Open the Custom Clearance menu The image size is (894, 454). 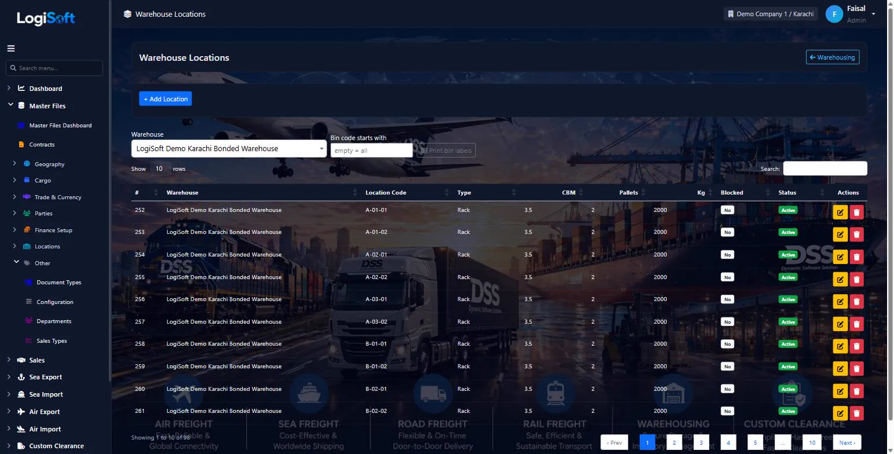pos(56,446)
